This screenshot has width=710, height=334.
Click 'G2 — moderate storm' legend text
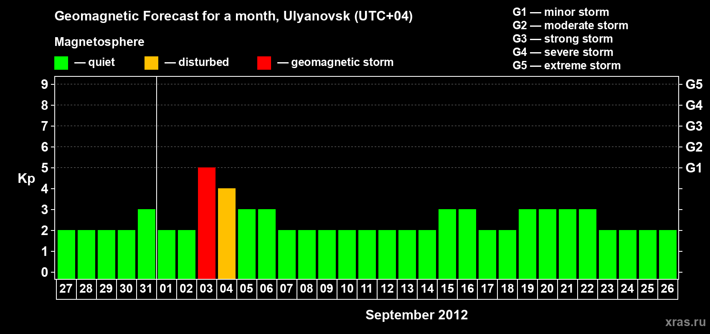(570, 25)
